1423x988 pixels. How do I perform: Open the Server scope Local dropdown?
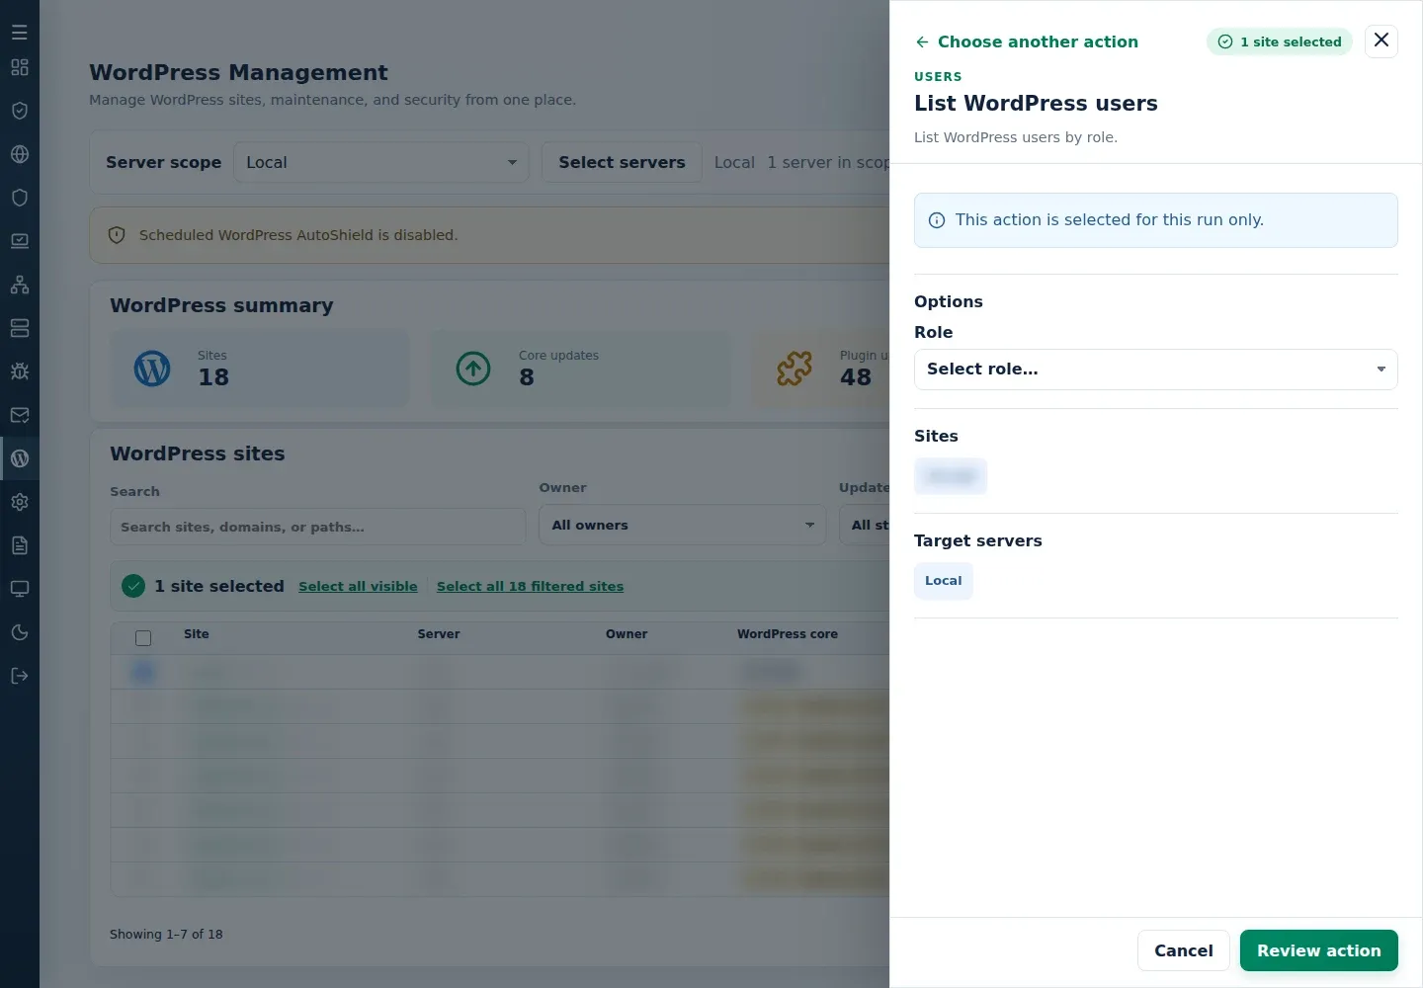point(381,162)
